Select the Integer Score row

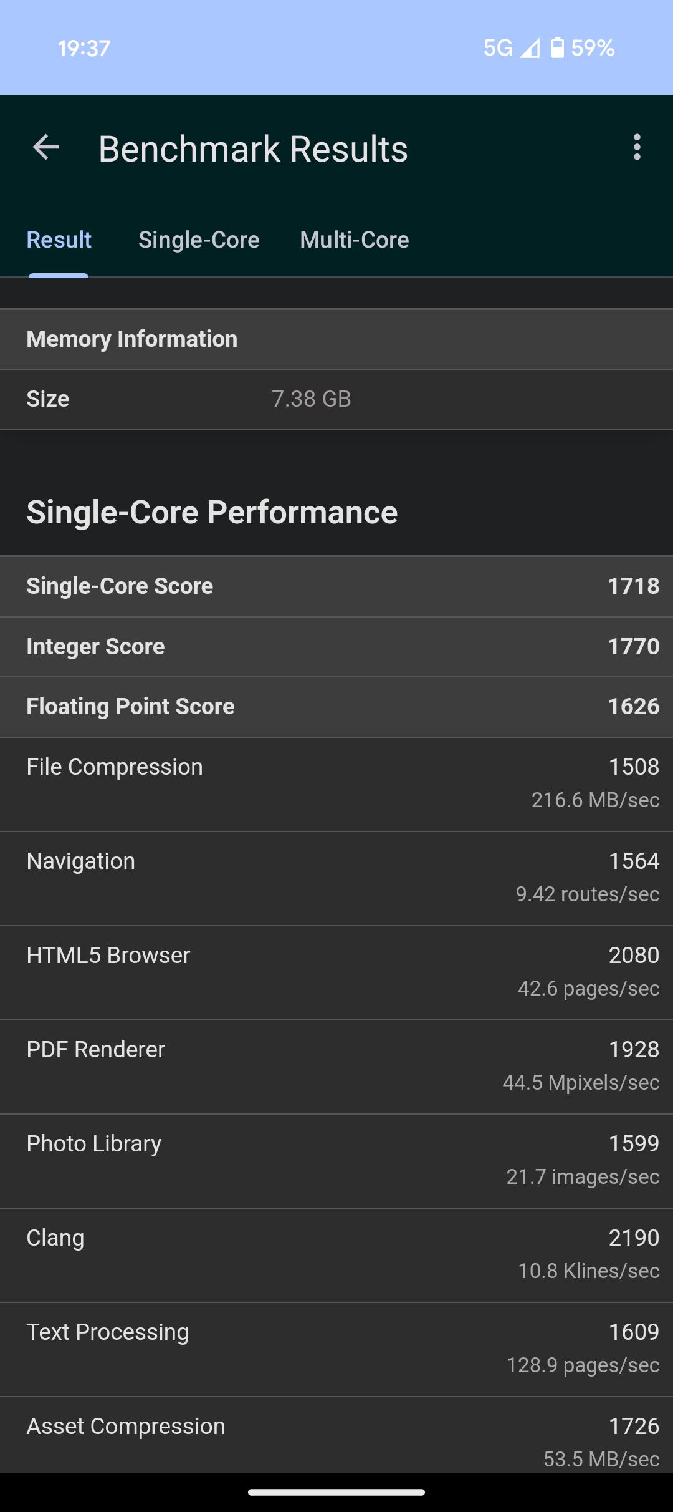click(336, 647)
